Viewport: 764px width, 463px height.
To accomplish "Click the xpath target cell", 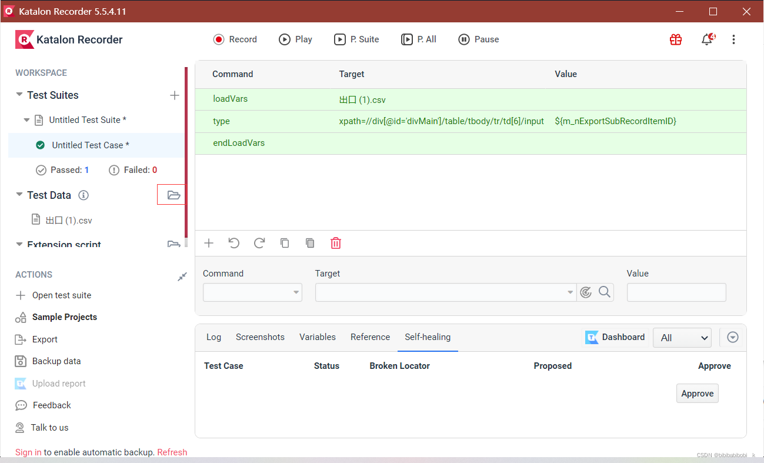I will click(x=442, y=121).
